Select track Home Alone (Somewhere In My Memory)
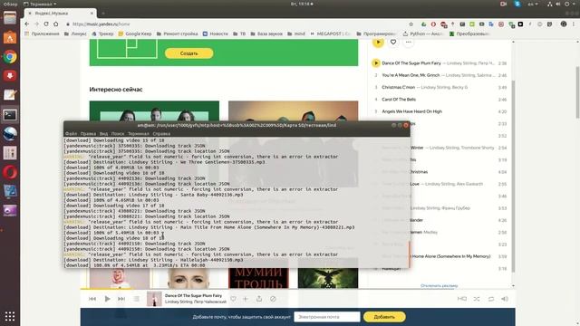This screenshot has height=326, width=580. point(451,256)
